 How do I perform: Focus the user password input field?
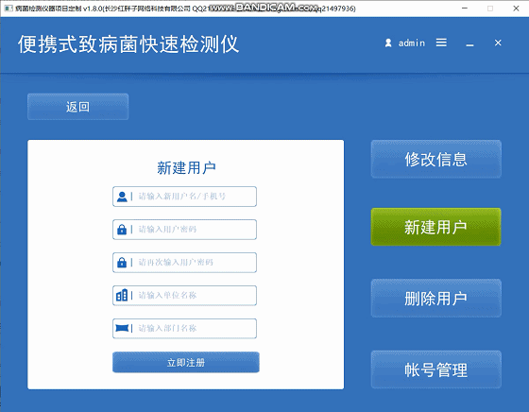coord(184,230)
